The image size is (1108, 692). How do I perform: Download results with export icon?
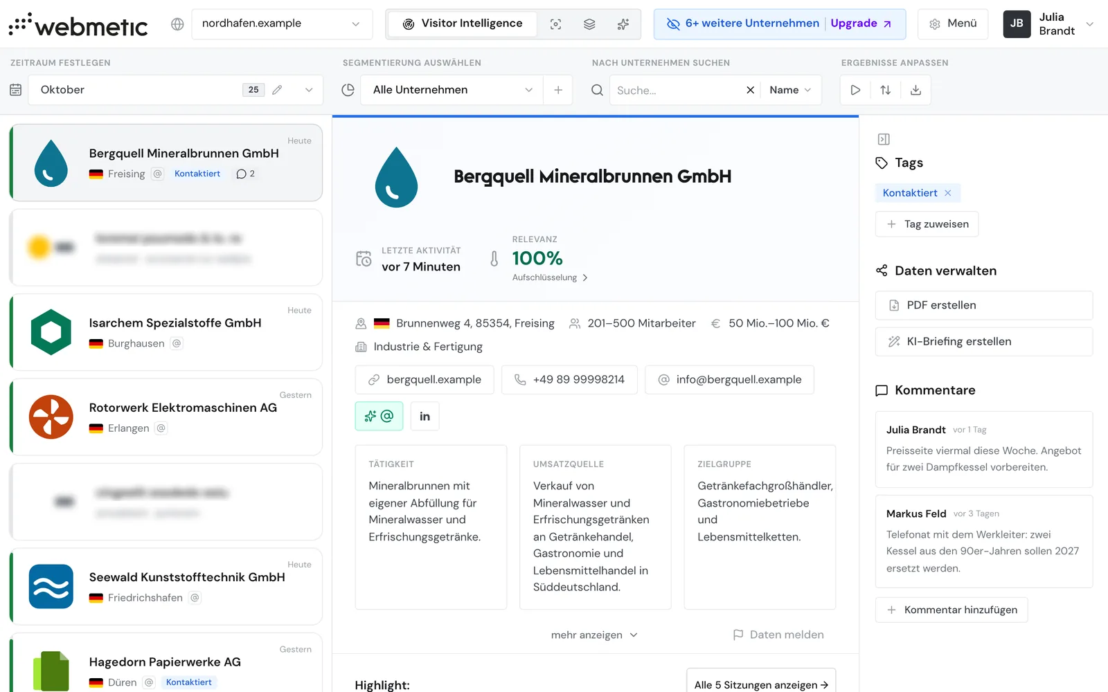915,90
